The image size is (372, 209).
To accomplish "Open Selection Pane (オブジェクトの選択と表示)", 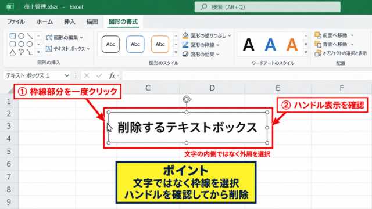I will tap(341, 53).
